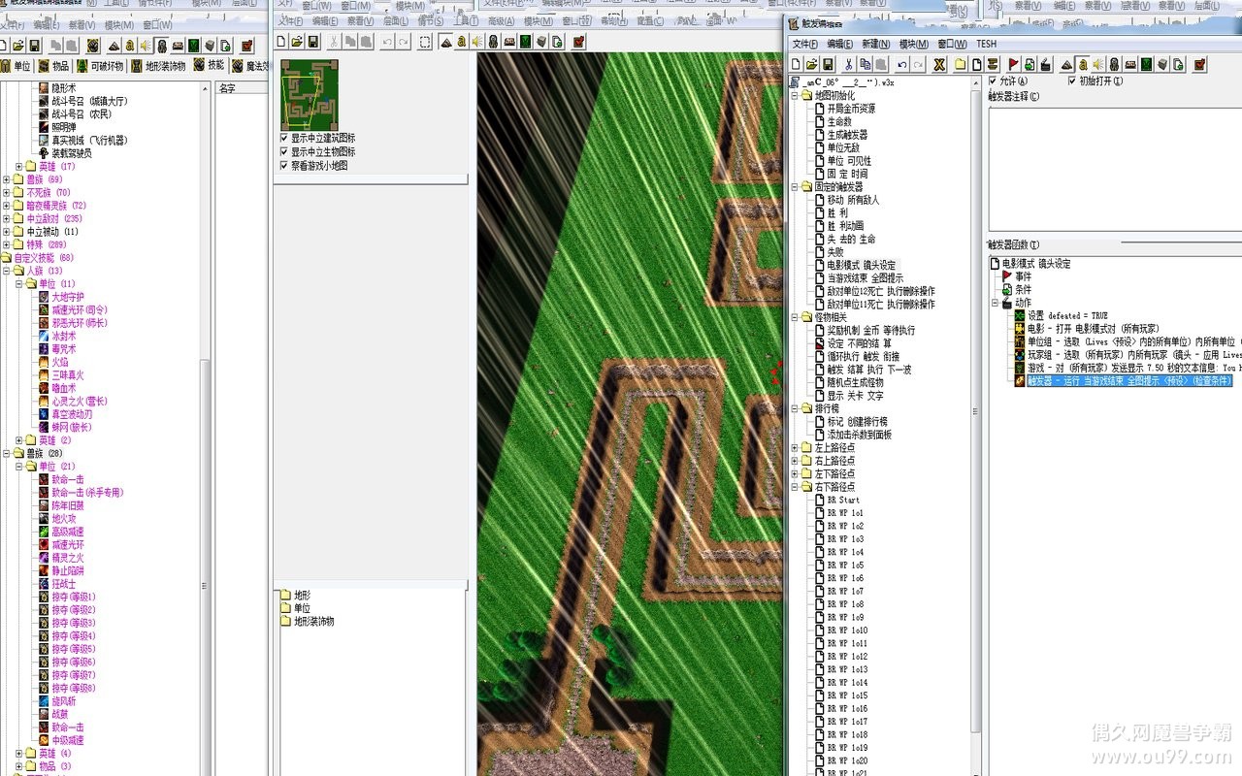
Task: Open 新建(N) menu in Trigger Editor
Action: click(x=876, y=44)
